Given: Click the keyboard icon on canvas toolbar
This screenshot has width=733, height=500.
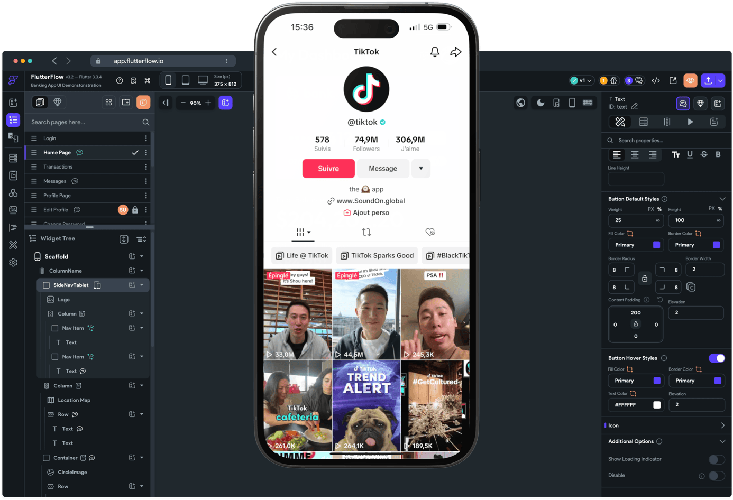Looking at the screenshot, I should pos(588,103).
